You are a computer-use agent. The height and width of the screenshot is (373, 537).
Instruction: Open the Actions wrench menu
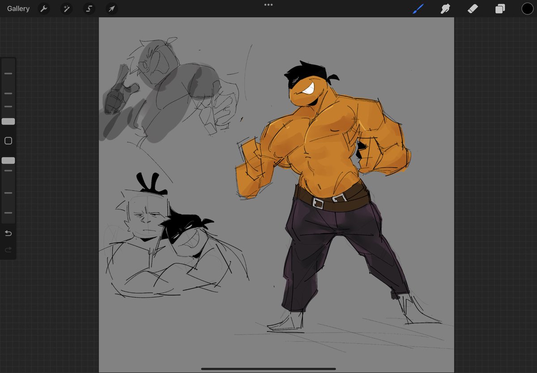44,8
